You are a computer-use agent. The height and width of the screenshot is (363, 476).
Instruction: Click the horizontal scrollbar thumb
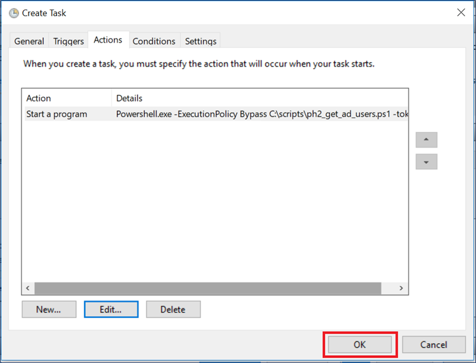pos(207,288)
